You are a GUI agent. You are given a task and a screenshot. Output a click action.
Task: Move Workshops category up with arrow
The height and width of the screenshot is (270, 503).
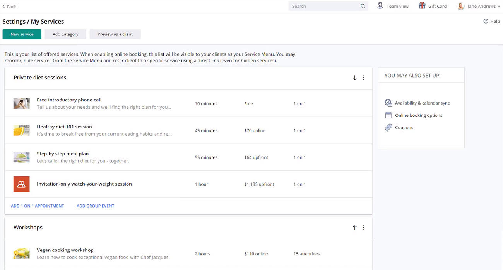354,228
